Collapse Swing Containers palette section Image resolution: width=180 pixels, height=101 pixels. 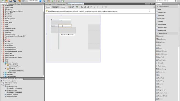click(x=157, y=7)
